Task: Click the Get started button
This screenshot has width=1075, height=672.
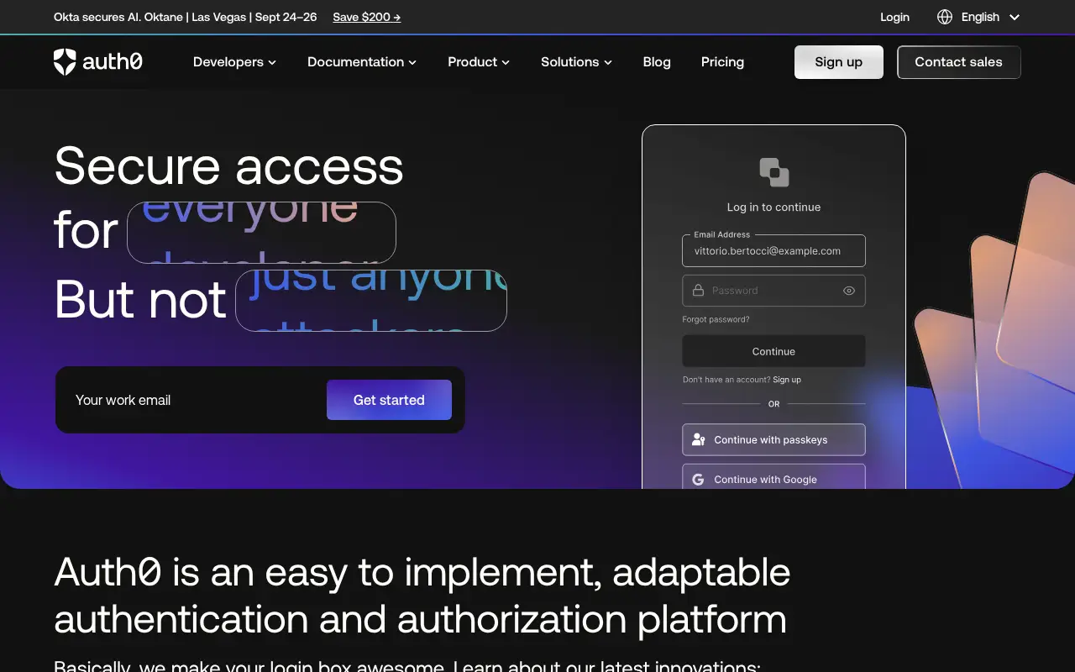Action: 389,400
